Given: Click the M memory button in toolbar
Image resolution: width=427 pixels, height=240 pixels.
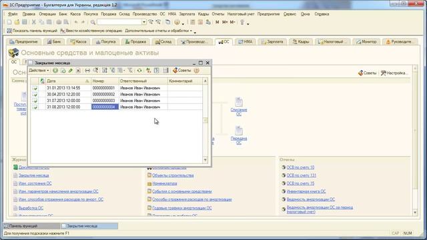Looking at the screenshot, I should pyautogui.click(x=218, y=22).
